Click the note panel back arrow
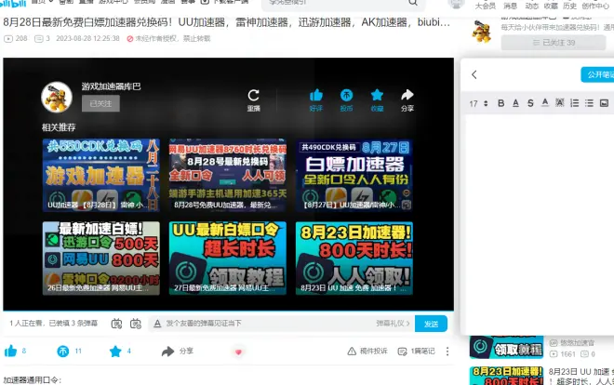The image size is (614, 385). click(x=474, y=74)
